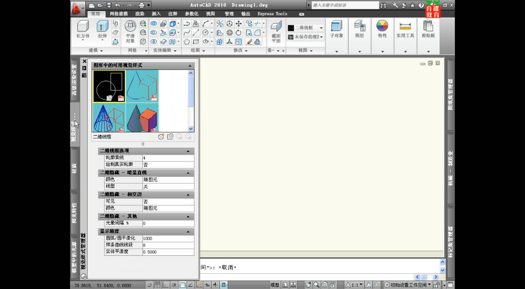Select the 拉伸 extrude tool
This screenshot has height=289, width=525.
click(x=102, y=30)
